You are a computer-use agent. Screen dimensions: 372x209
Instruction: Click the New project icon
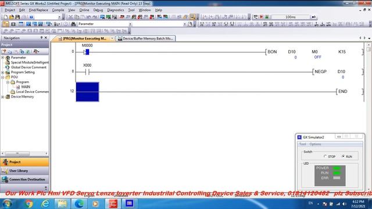pos(5,17)
